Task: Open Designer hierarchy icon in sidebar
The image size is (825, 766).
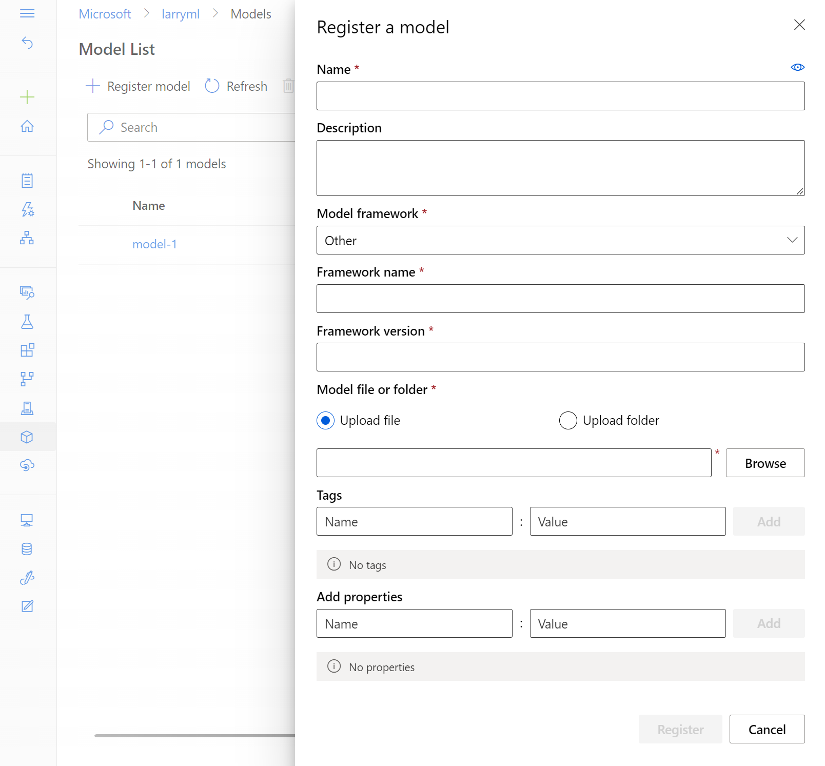Action: tap(27, 238)
